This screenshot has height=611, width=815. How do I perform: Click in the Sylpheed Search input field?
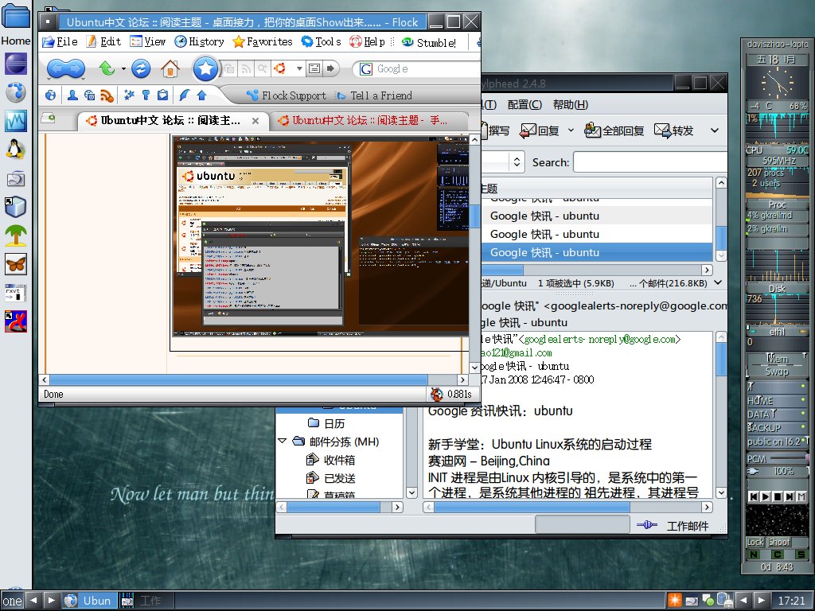(650, 162)
